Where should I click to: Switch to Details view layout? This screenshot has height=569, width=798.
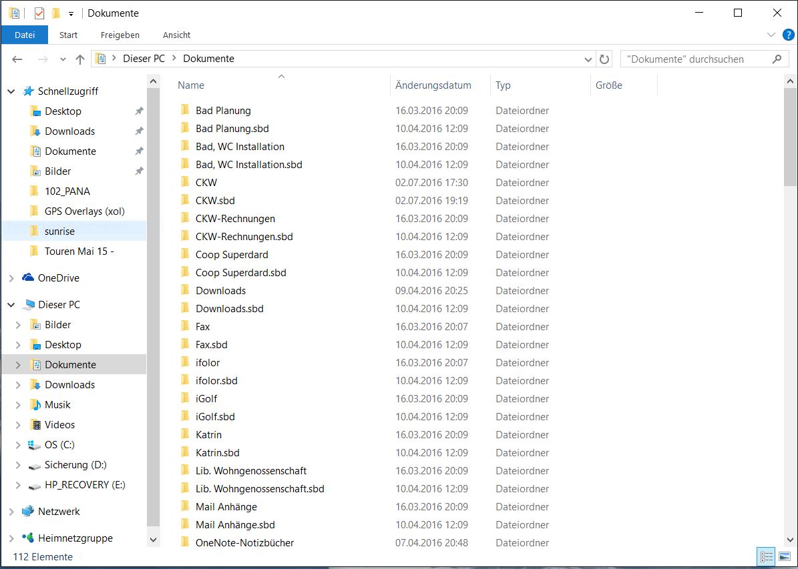point(766,556)
